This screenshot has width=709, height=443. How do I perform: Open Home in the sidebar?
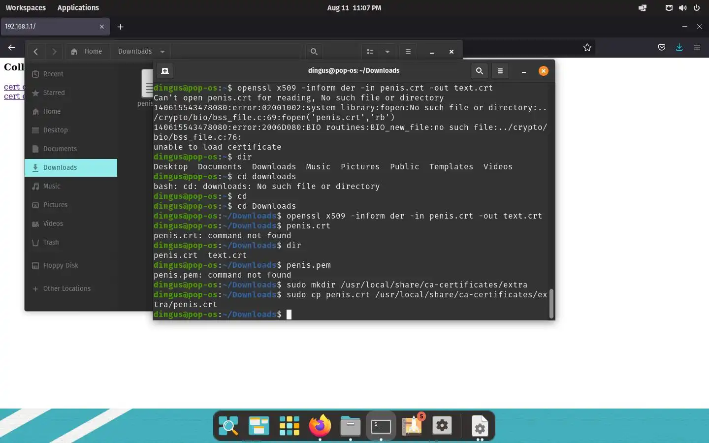click(x=71, y=111)
